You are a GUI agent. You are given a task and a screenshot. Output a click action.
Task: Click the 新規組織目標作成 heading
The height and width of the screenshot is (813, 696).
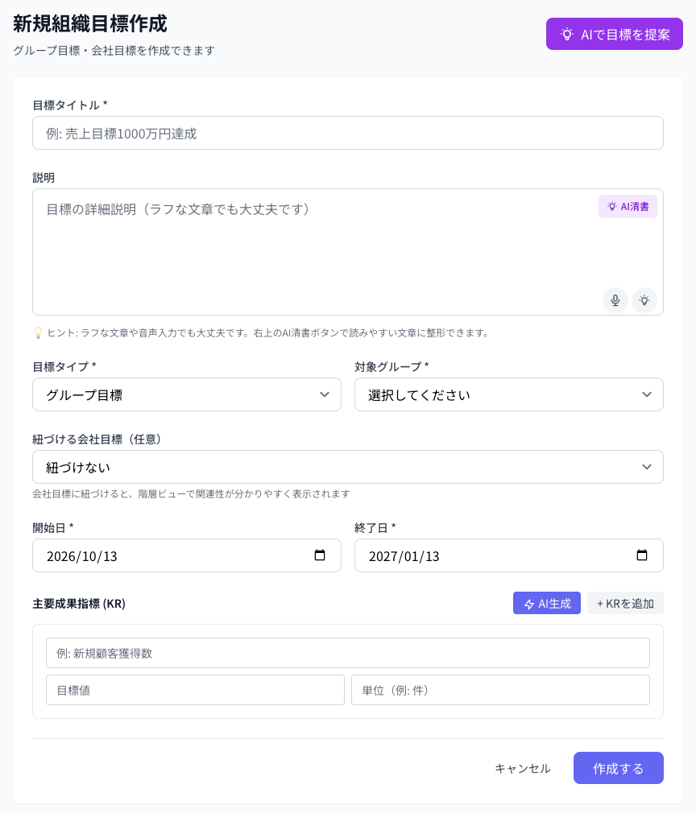89,24
